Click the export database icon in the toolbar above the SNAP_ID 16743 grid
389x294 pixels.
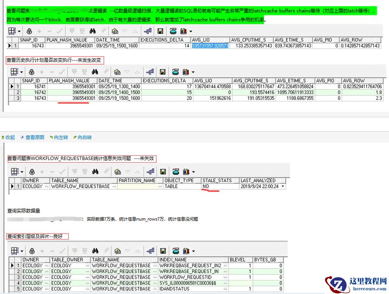(173, 31)
